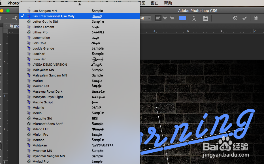Commit current text edits checkmark
Viewport: 264px width, 164px height.
(244, 18)
